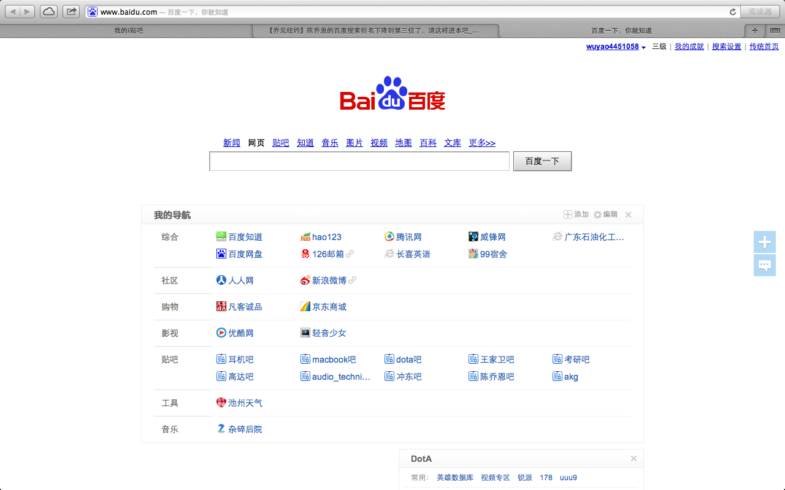The image size is (785, 490).
Task: Click the 99宿舍 icon
Action: pyautogui.click(x=473, y=254)
